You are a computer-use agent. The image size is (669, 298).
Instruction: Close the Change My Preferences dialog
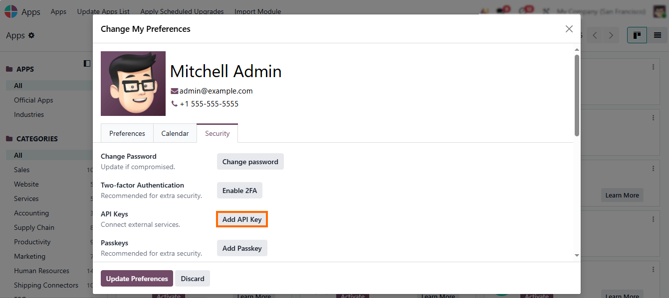click(569, 29)
